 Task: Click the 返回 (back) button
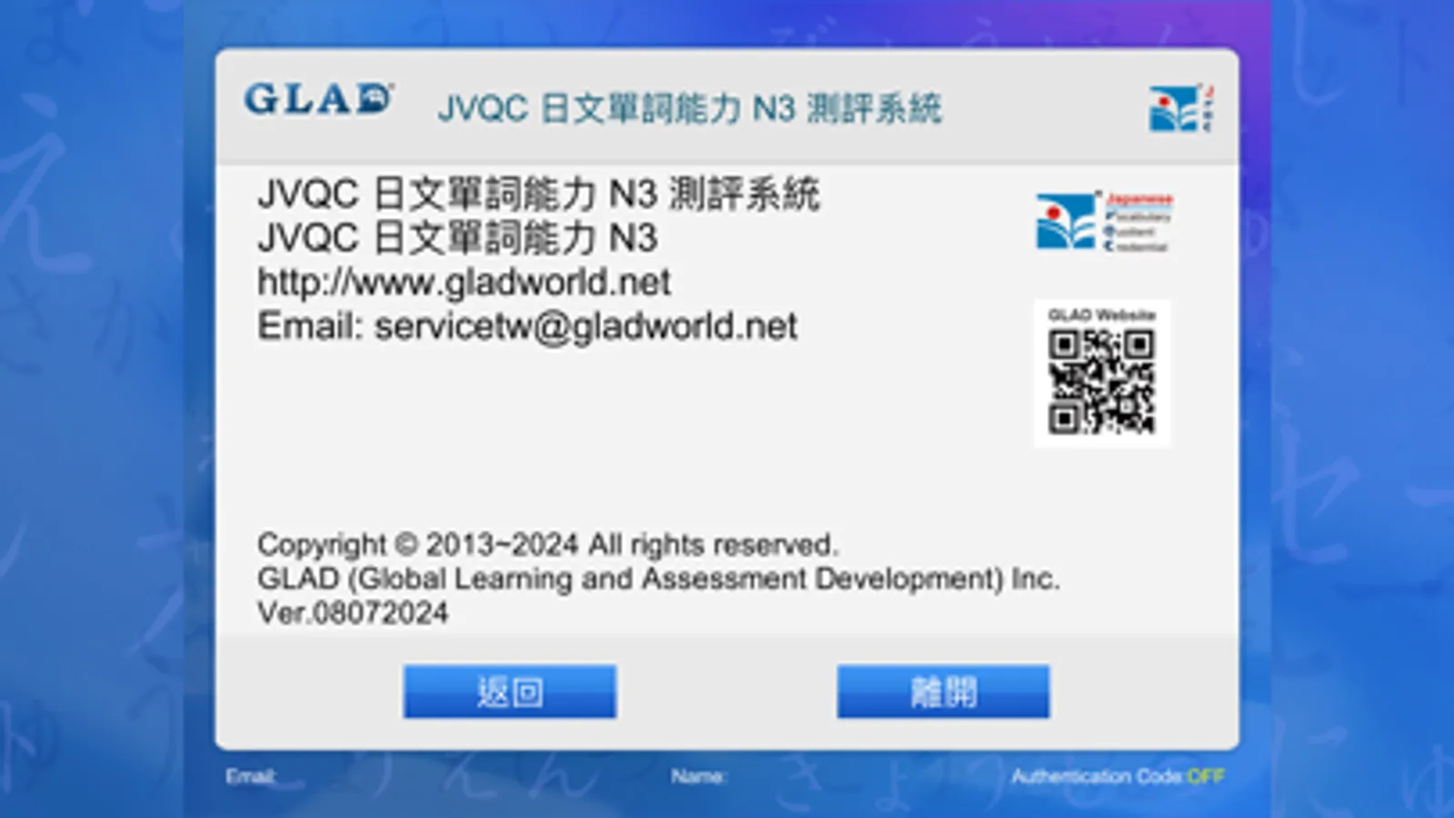pos(509,692)
